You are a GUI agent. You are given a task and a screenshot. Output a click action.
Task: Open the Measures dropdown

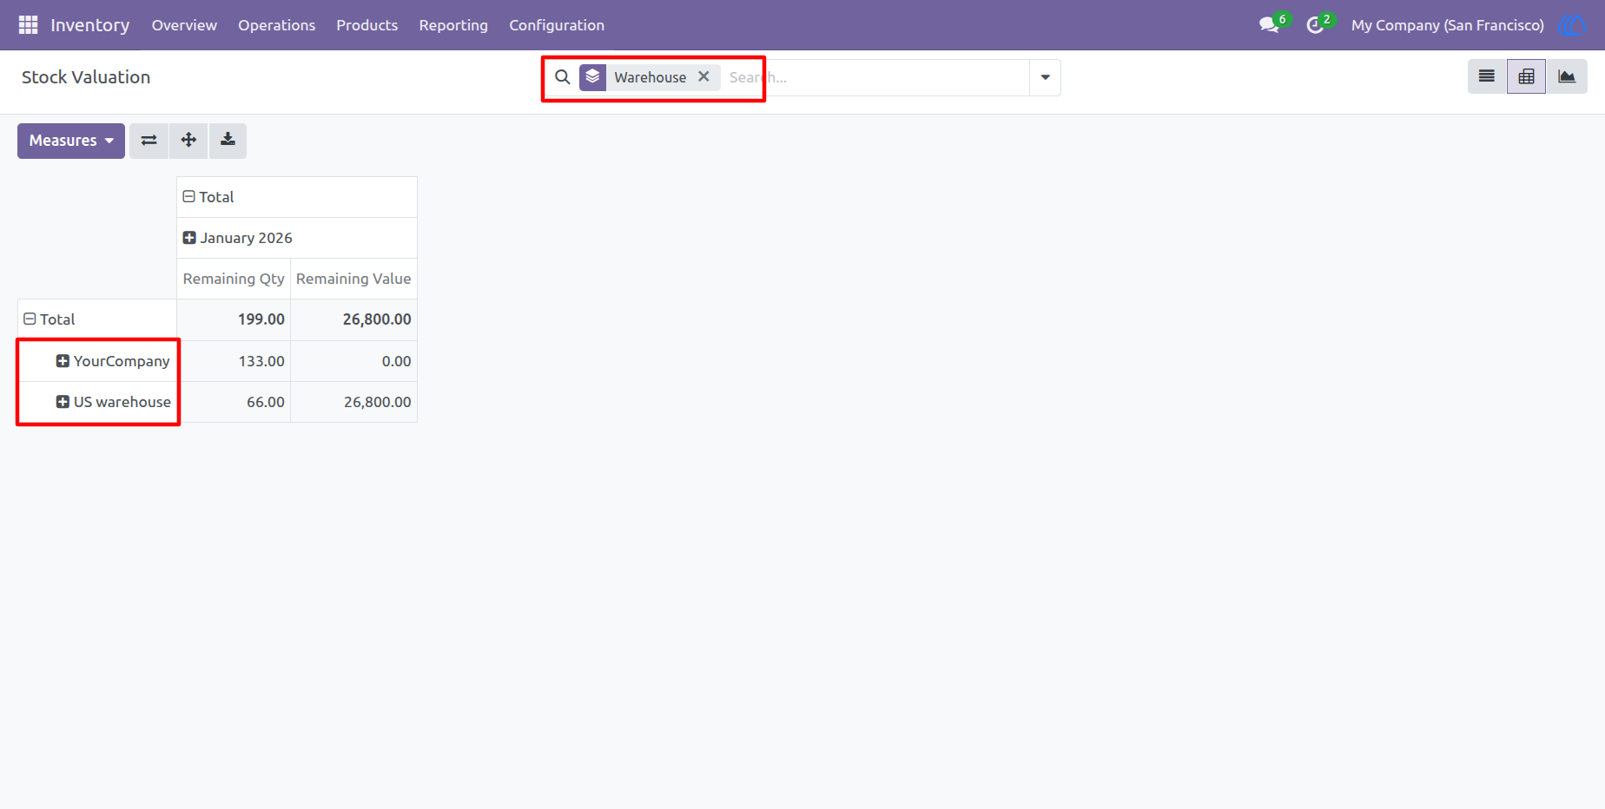[71, 141]
